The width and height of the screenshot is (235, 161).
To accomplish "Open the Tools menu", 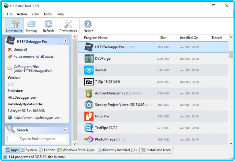I will pyautogui.click(x=48, y=14).
